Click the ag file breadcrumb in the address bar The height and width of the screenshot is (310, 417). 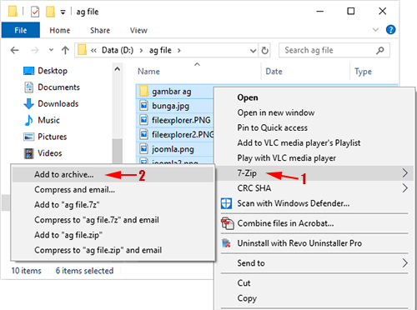pyautogui.click(x=160, y=50)
